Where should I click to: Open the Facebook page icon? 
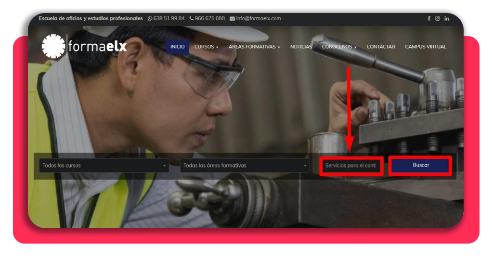tap(429, 19)
